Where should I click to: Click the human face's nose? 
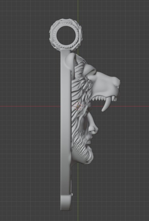pyautogui.click(x=94, y=130)
